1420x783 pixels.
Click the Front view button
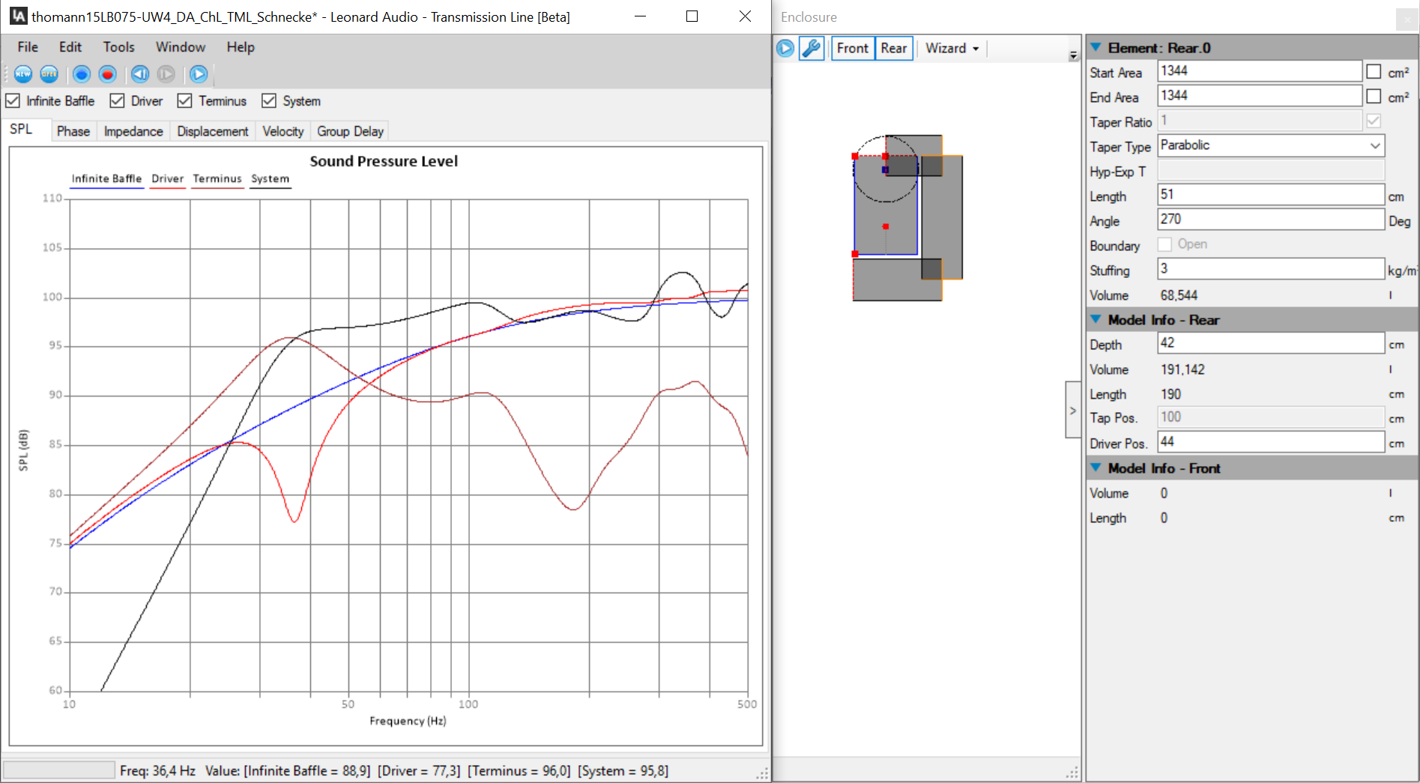[x=852, y=49]
